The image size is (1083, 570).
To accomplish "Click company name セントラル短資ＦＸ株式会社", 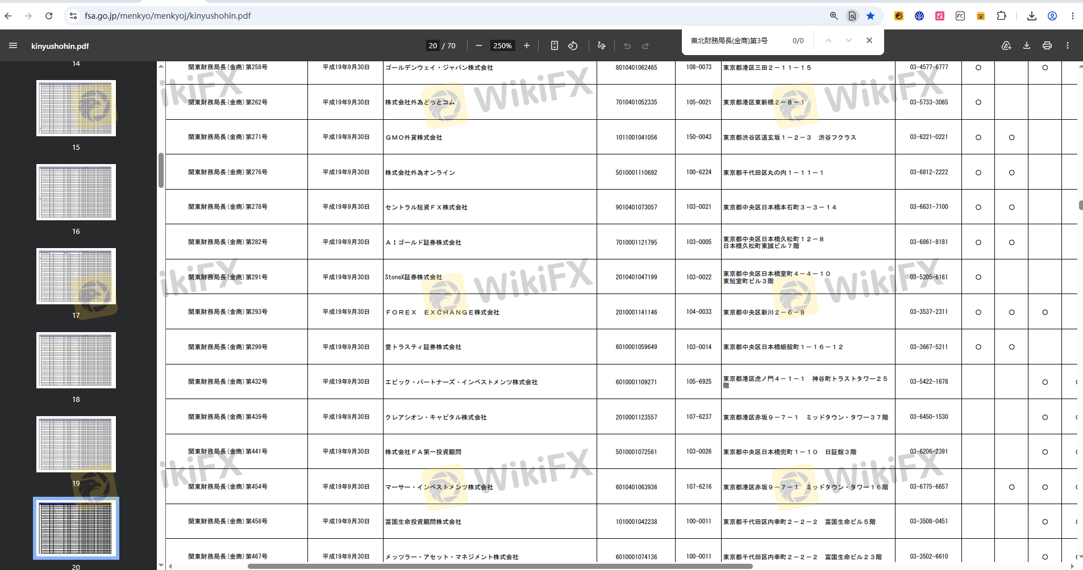I will tap(426, 207).
